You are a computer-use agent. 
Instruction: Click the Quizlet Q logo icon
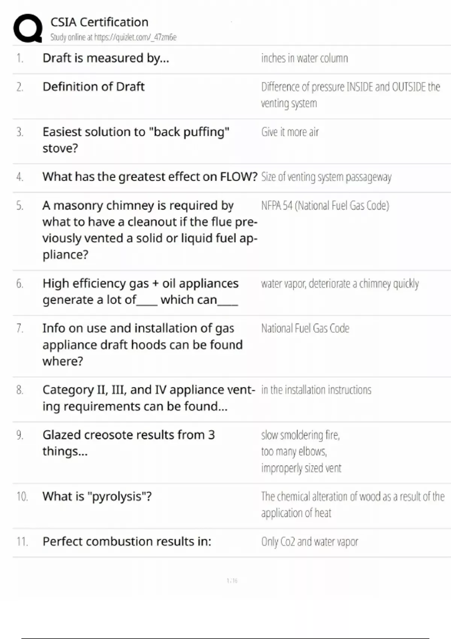28,29
